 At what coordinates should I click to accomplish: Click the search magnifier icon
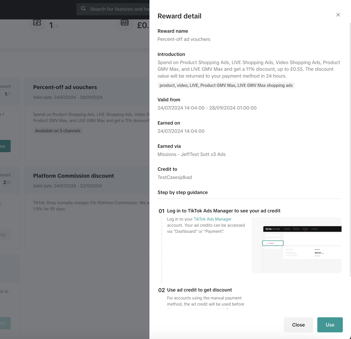click(83, 9)
